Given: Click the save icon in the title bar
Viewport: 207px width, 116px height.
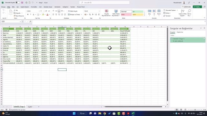Looking at the screenshot, I should pos(22,3).
